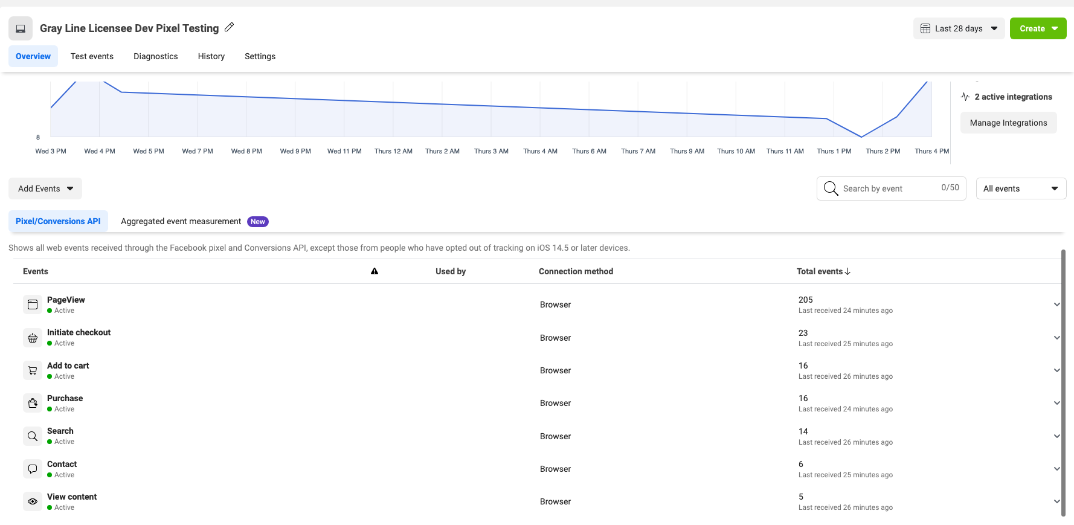Click the Initiate checkout total 23
Viewport: 1074px width, 525px height.
(803, 333)
